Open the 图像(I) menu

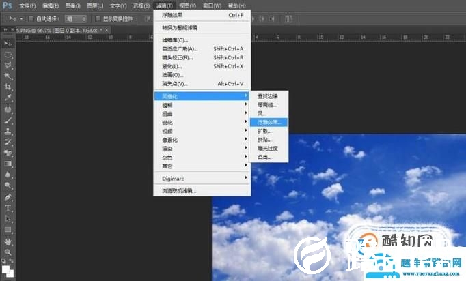(x=73, y=5)
